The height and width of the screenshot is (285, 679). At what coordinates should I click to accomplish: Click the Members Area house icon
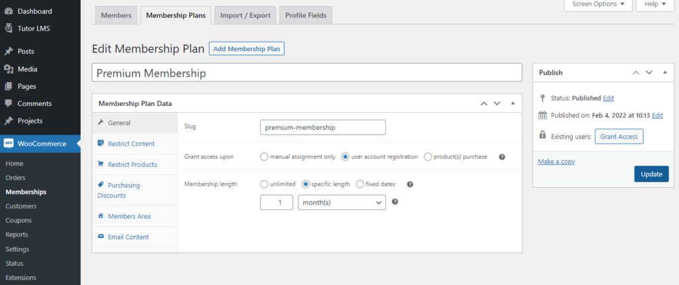click(101, 215)
